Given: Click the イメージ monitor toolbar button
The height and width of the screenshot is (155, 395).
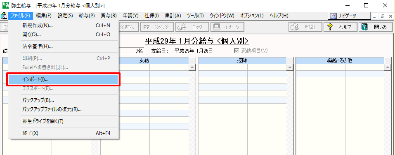Looking at the screenshot, I should (x=227, y=27).
